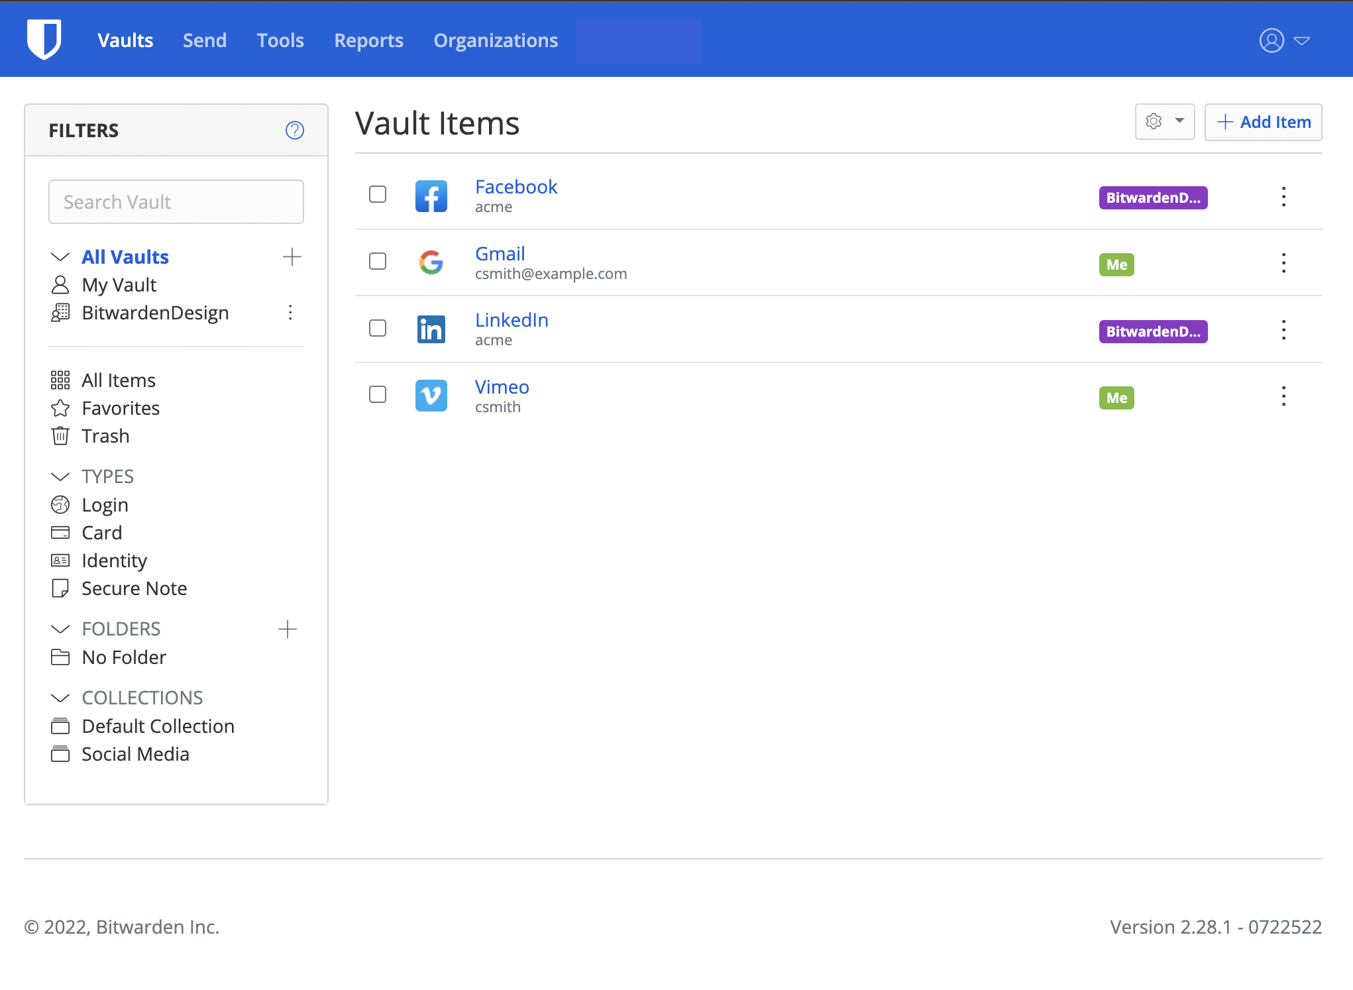Open the gear settings dropdown above Vault Items
Image resolution: width=1353 pixels, height=990 pixels.
pyautogui.click(x=1164, y=122)
